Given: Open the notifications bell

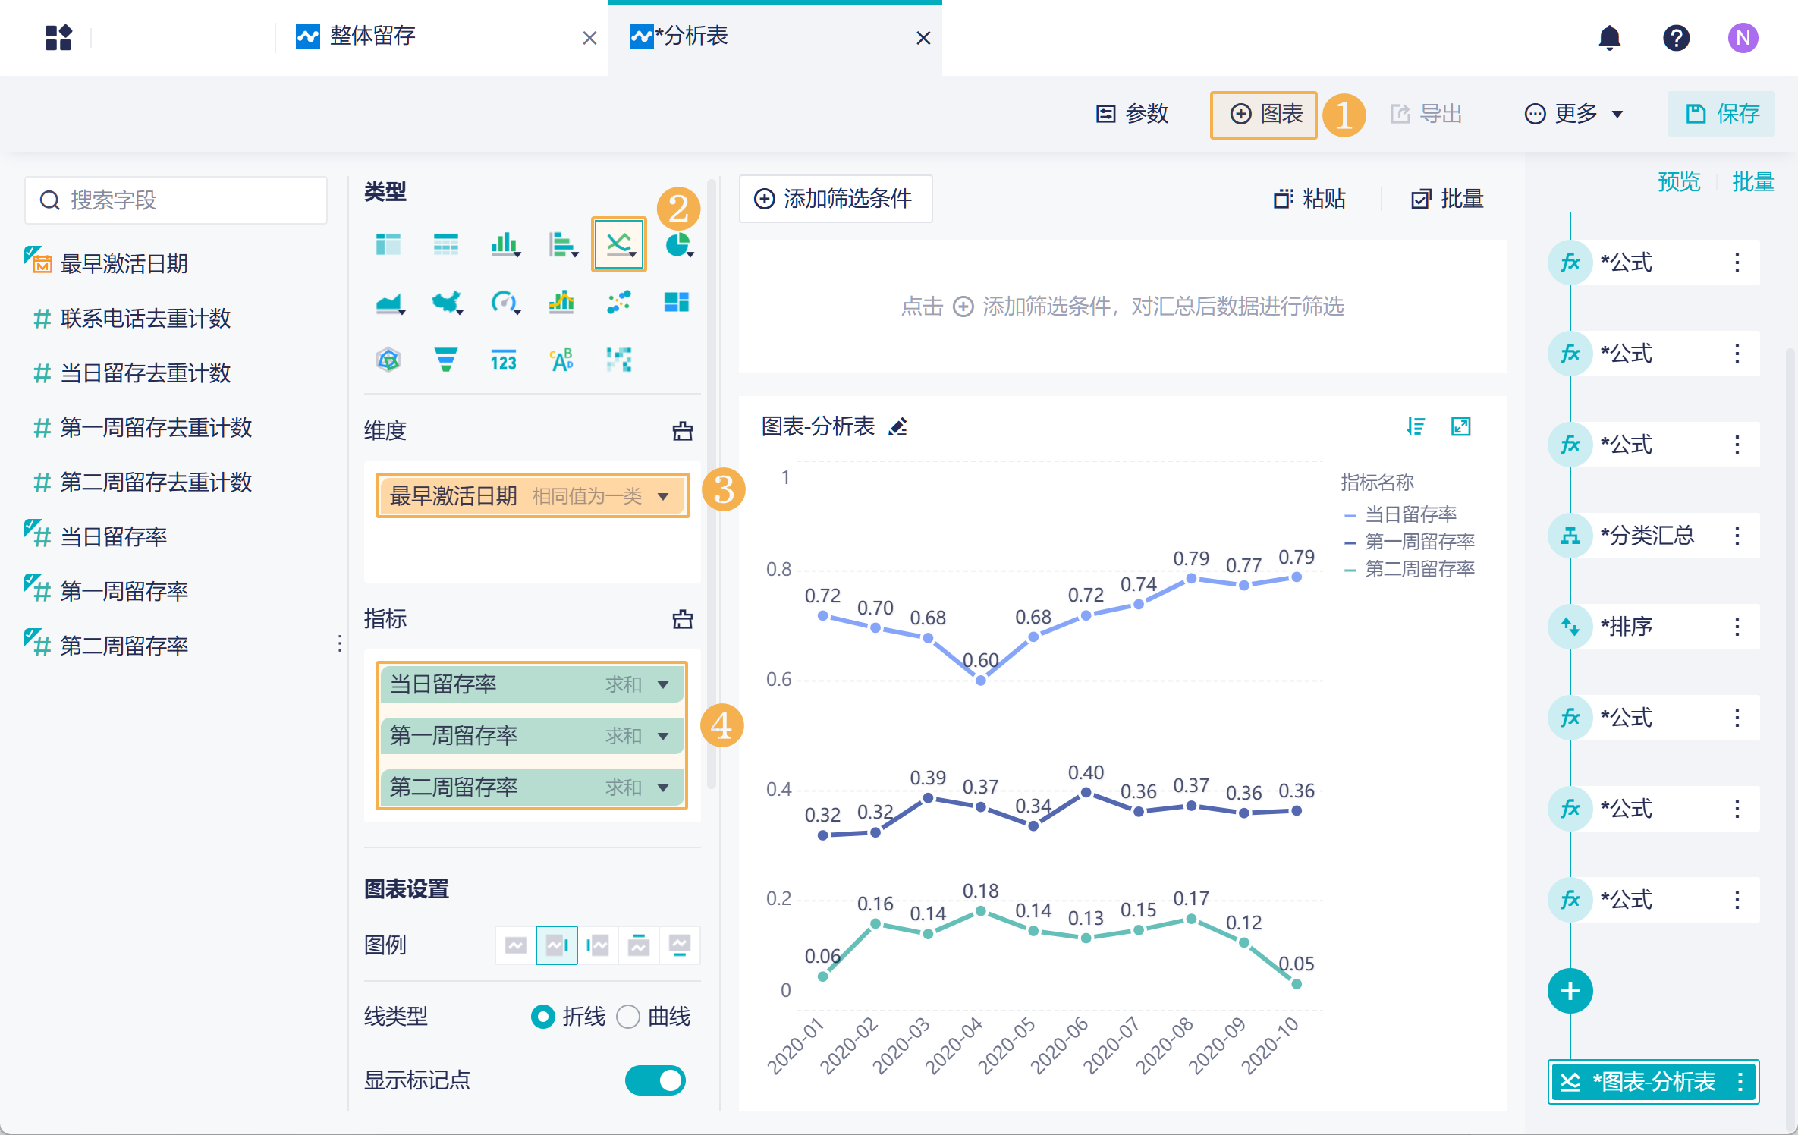Looking at the screenshot, I should click(1609, 37).
